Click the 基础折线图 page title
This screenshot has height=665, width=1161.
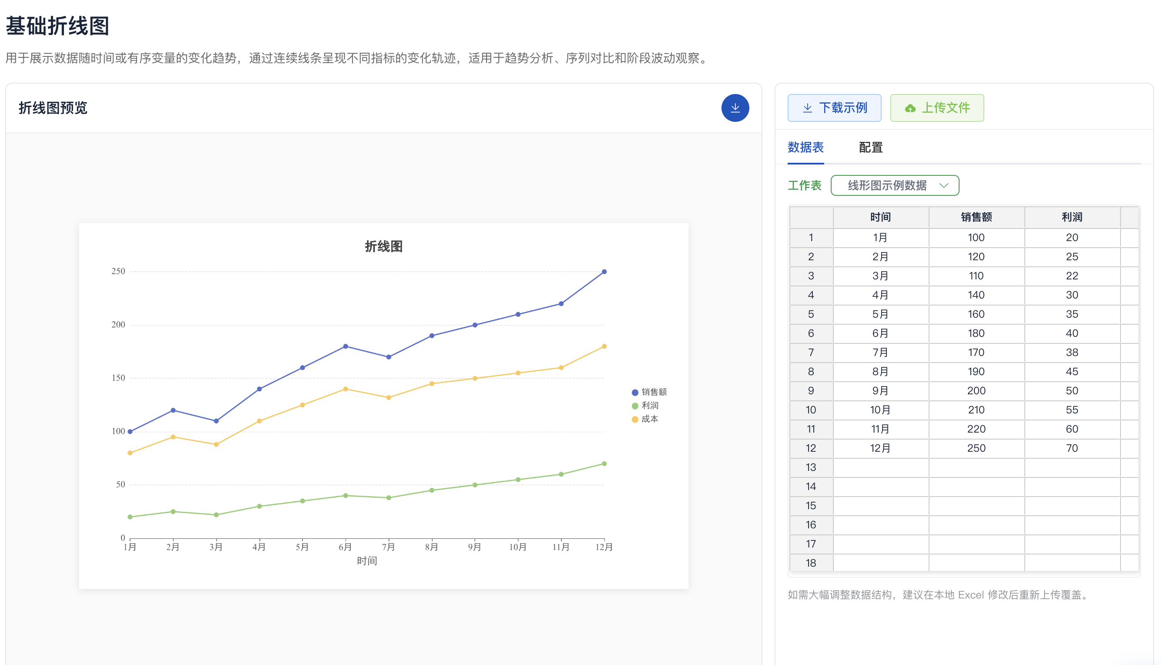tap(57, 26)
